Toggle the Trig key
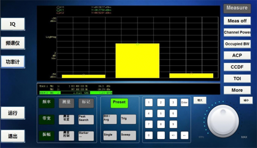Image resolution: width=257 pixels, height=148 pixels. click(128, 119)
